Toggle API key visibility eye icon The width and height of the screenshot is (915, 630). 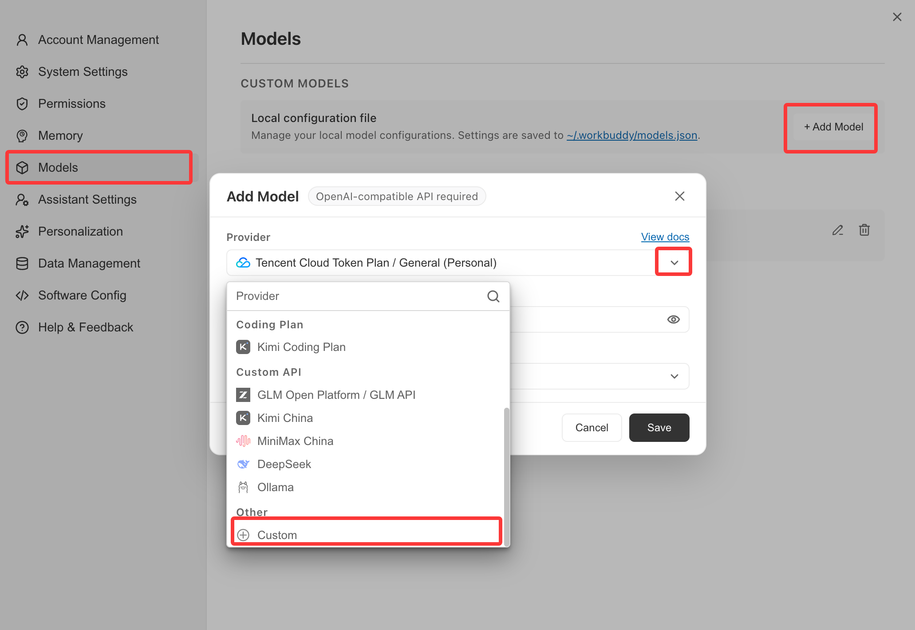point(674,319)
